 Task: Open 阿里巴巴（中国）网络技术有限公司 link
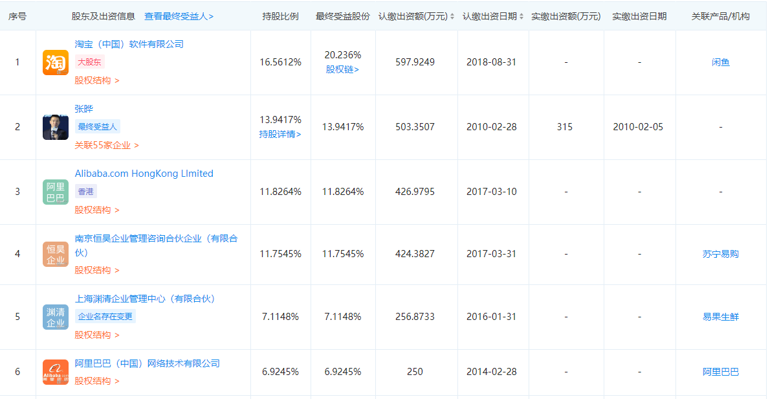pos(148,364)
